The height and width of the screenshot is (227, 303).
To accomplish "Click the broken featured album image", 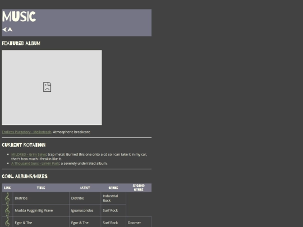I will [52, 87].
